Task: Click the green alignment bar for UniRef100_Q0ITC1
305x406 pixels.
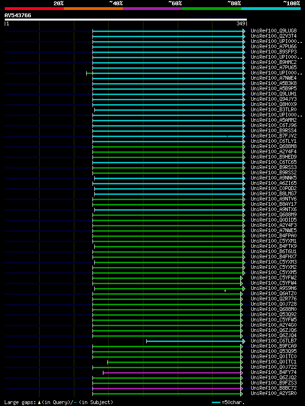Action: coord(174,362)
